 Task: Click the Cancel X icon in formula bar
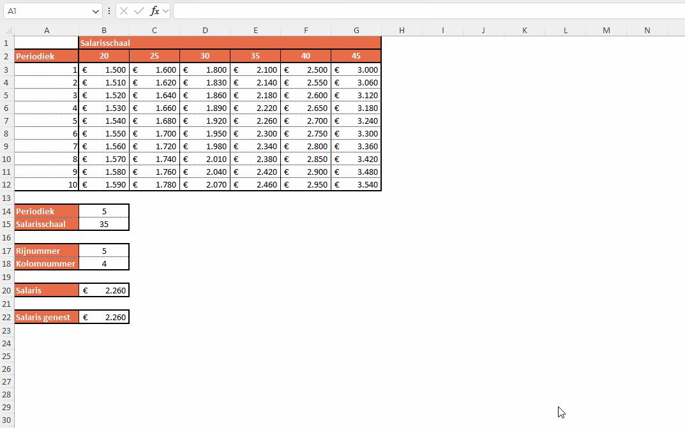(x=124, y=11)
